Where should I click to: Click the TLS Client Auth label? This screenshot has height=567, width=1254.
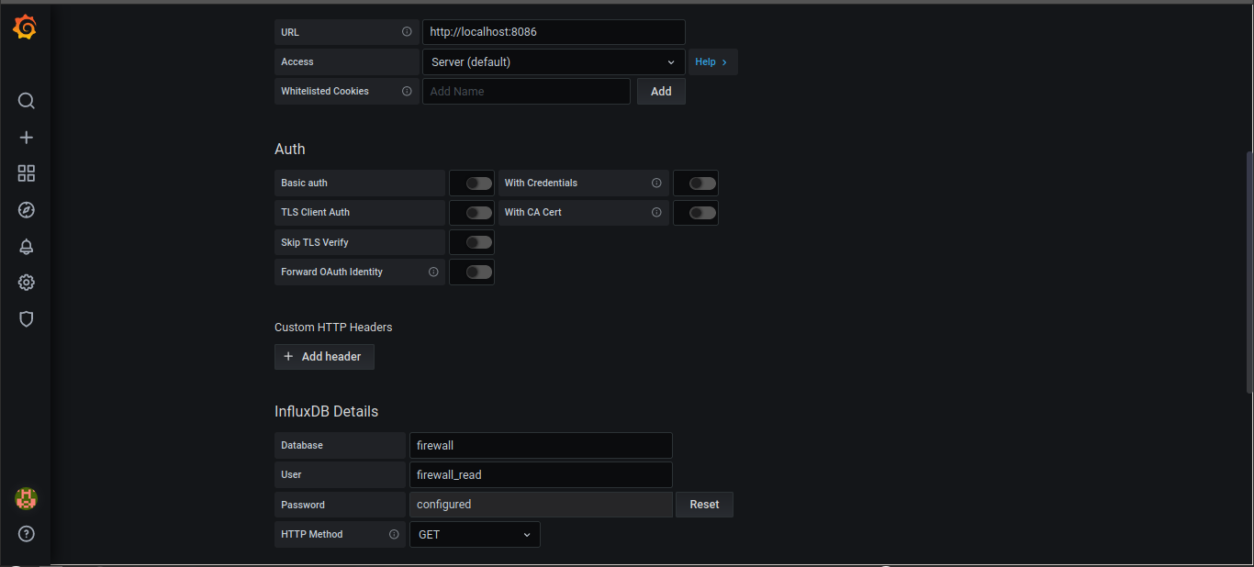315,212
